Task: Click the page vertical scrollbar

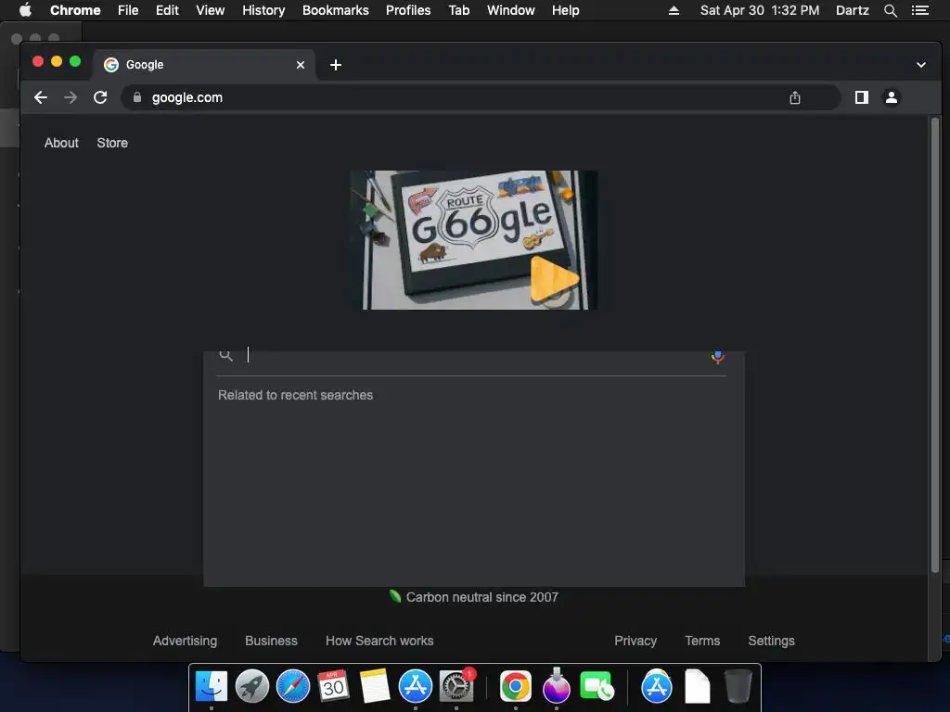Action: [935, 345]
